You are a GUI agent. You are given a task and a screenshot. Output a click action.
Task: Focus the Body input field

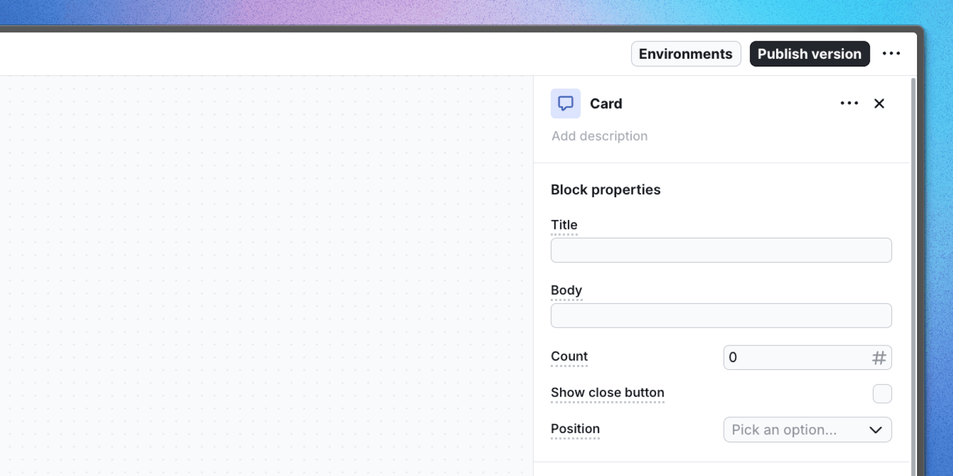(721, 316)
